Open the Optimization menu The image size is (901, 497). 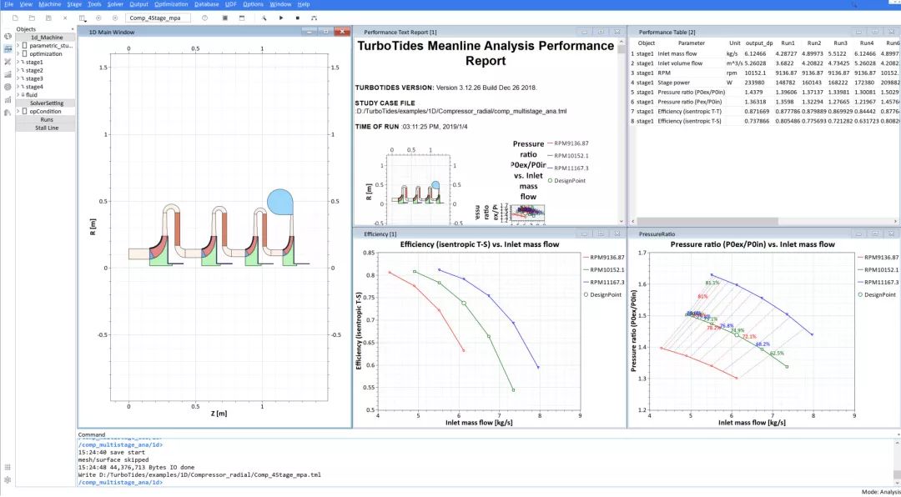tap(171, 4)
